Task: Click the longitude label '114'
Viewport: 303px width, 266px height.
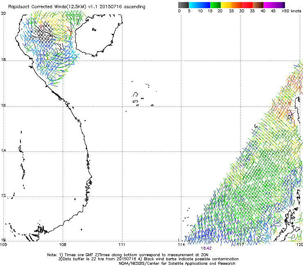Action: [181, 245]
